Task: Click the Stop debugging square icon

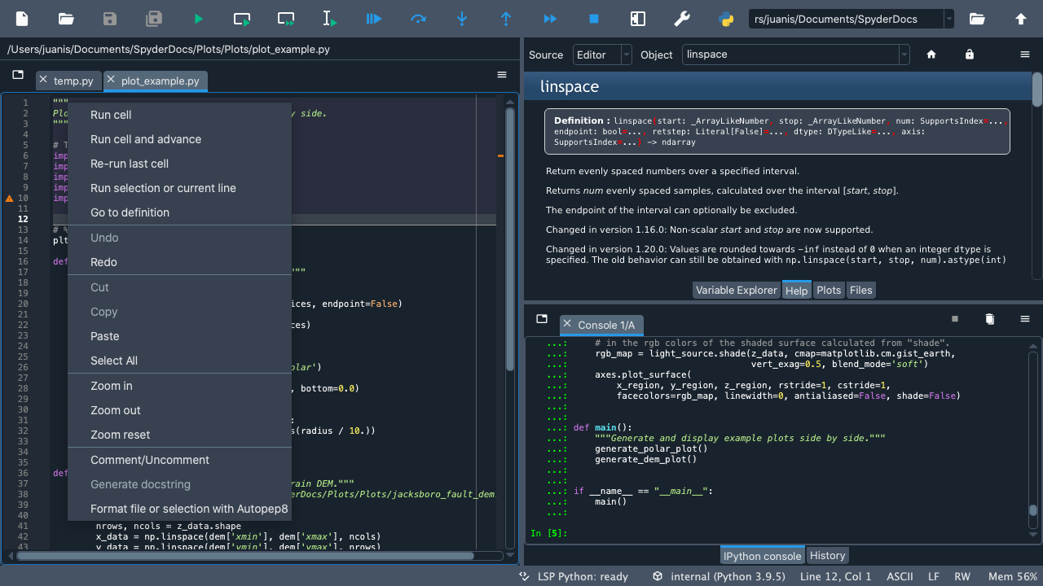Action: pos(594,19)
